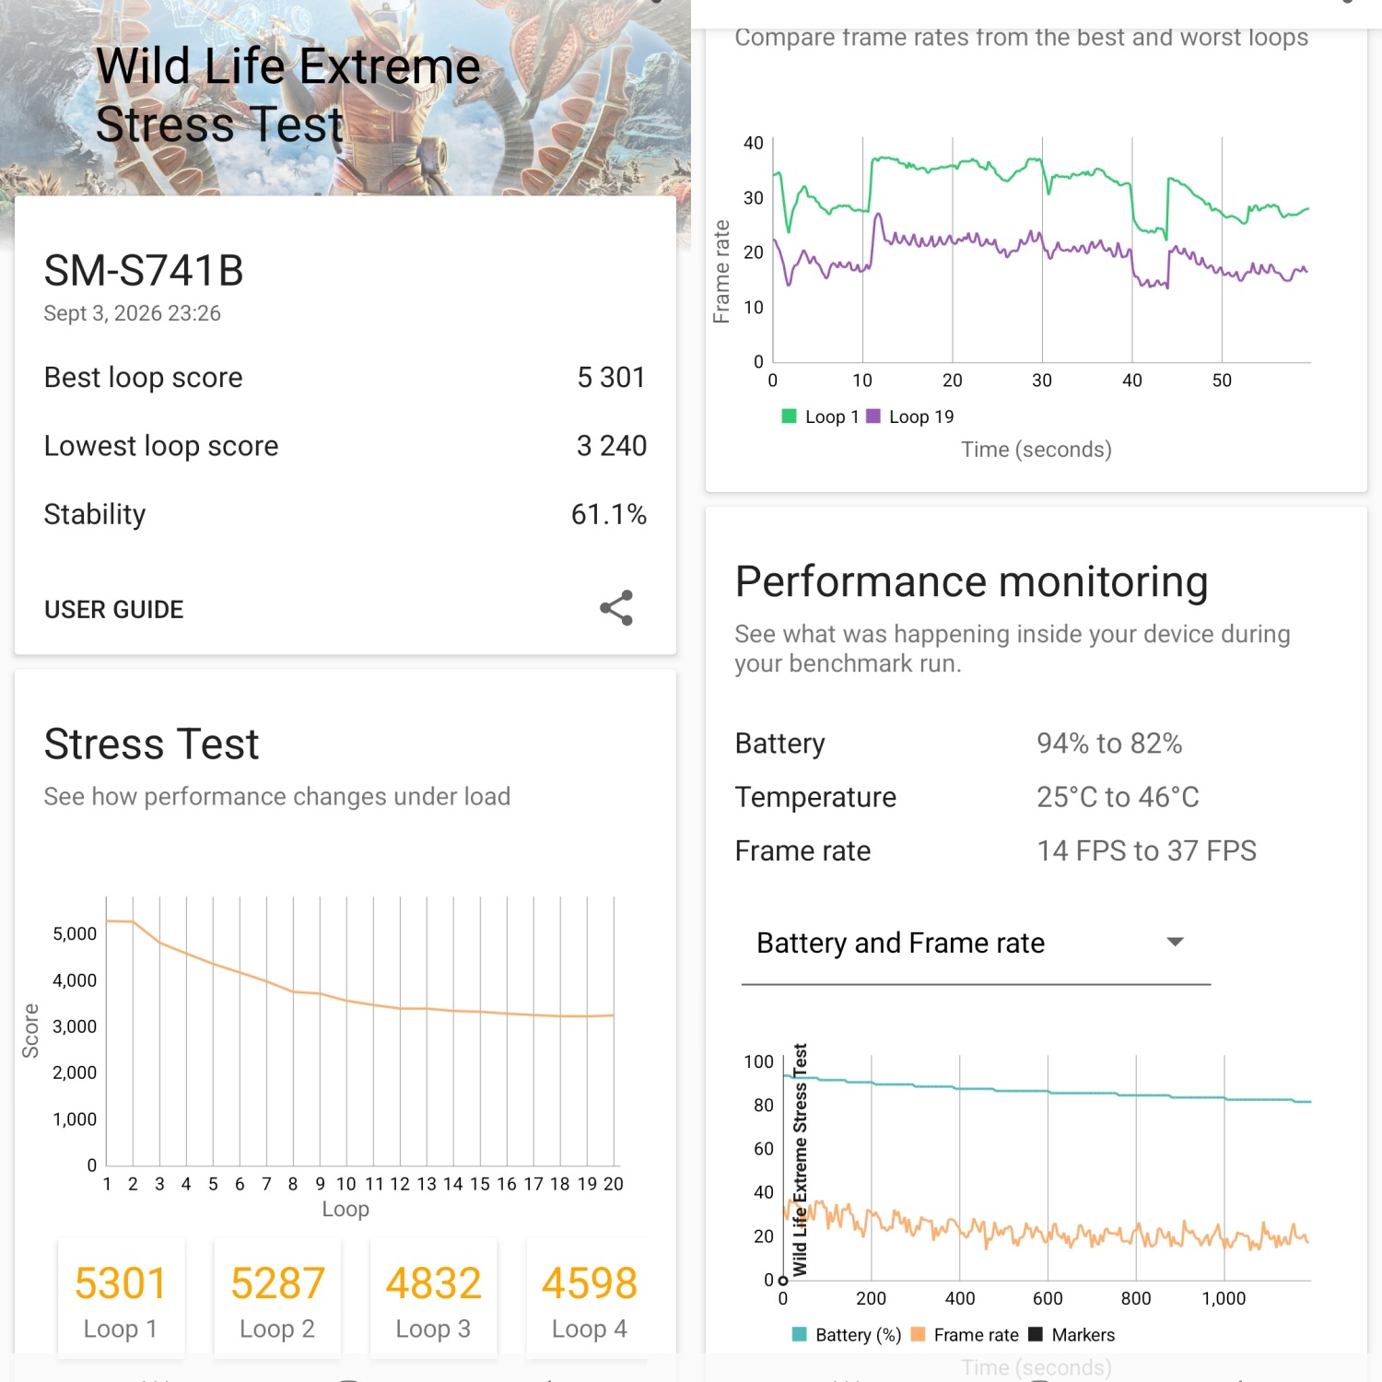The image size is (1382, 1382).
Task: Click the Frame rate value 14 FPS to 37 FPS
Action: [x=1147, y=850]
